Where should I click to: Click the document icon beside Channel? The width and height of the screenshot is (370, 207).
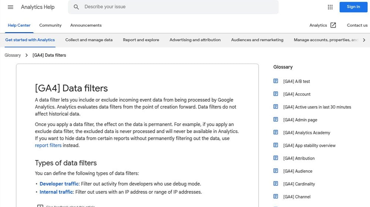[276, 196]
